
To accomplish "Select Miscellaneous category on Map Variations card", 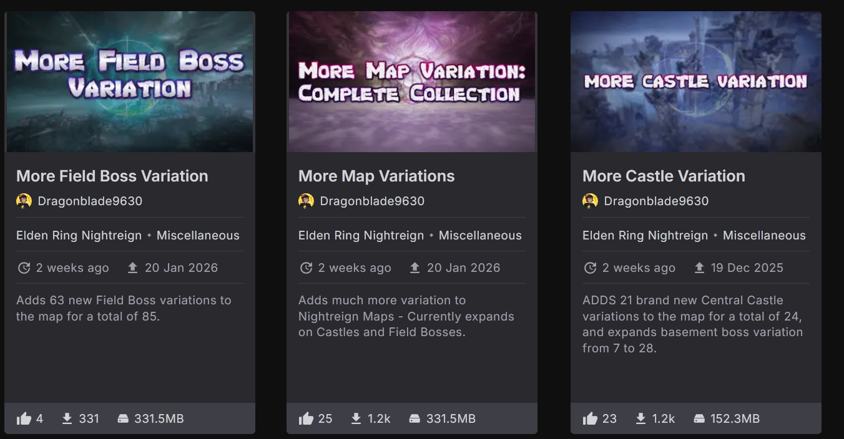I will 480,235.
